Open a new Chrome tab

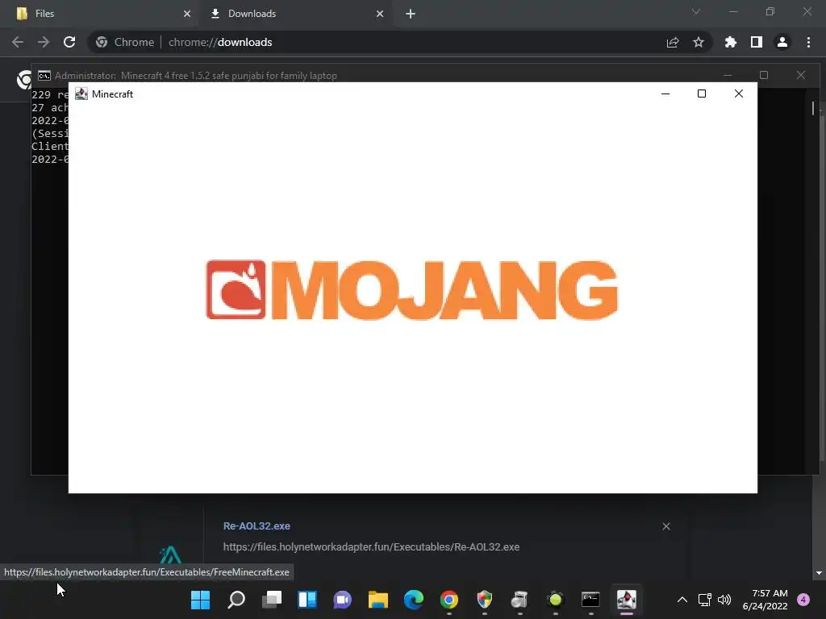click(411, 14)
